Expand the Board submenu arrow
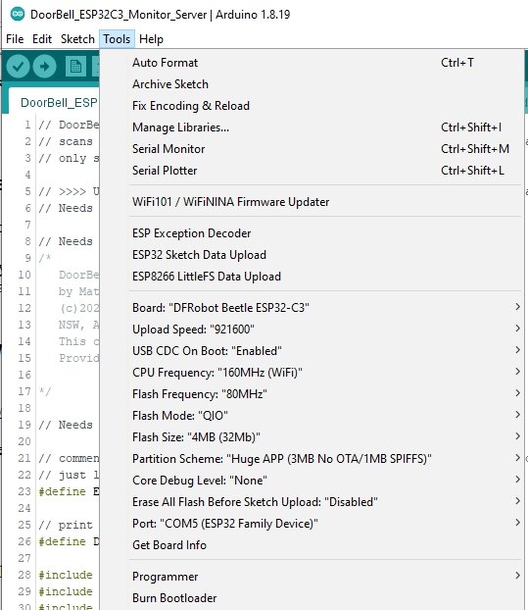The height and width of the screenshot is (610, 528). pyautogui.click(x=517, y=307)
